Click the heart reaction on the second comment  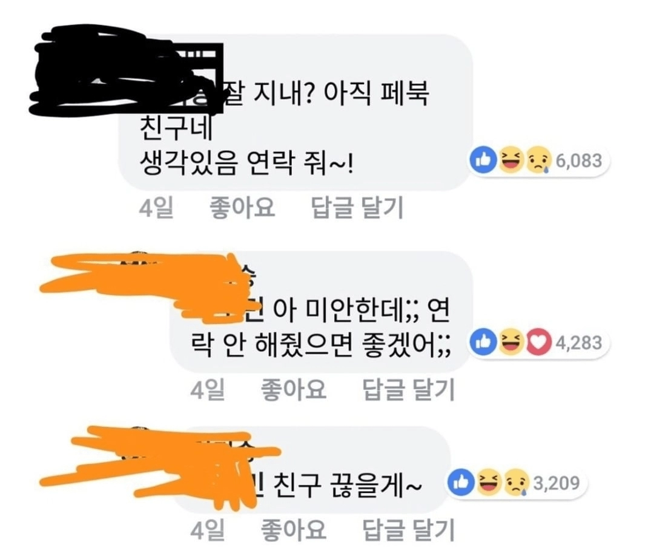pyautogui.click(x=539, y=342)
